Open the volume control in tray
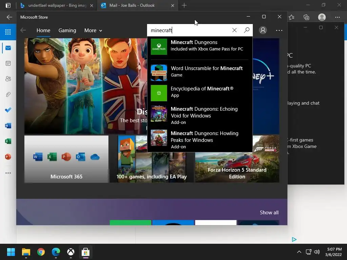347x260 pixels. pos(317,252)
